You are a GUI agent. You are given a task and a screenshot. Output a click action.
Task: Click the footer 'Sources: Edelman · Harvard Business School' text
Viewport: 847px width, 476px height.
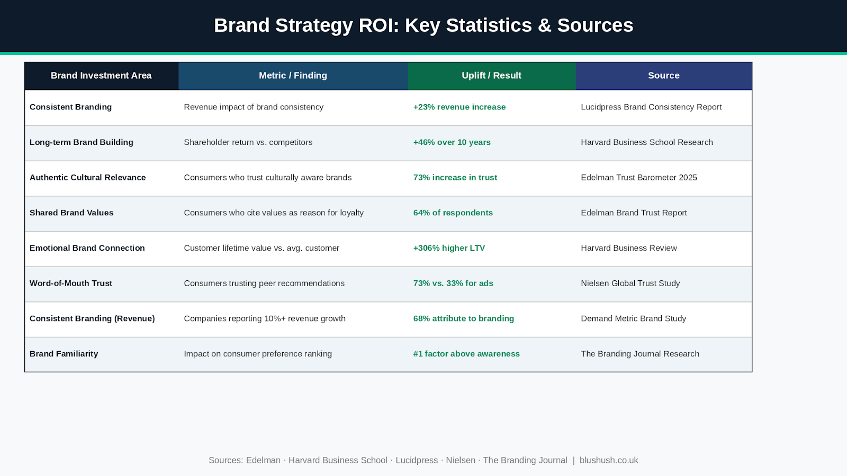pyautogui.click(x=298, y=460)
